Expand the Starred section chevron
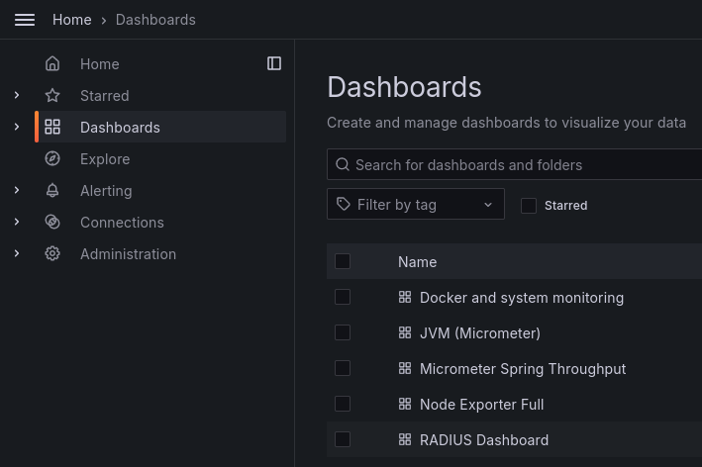 [17, 96]
